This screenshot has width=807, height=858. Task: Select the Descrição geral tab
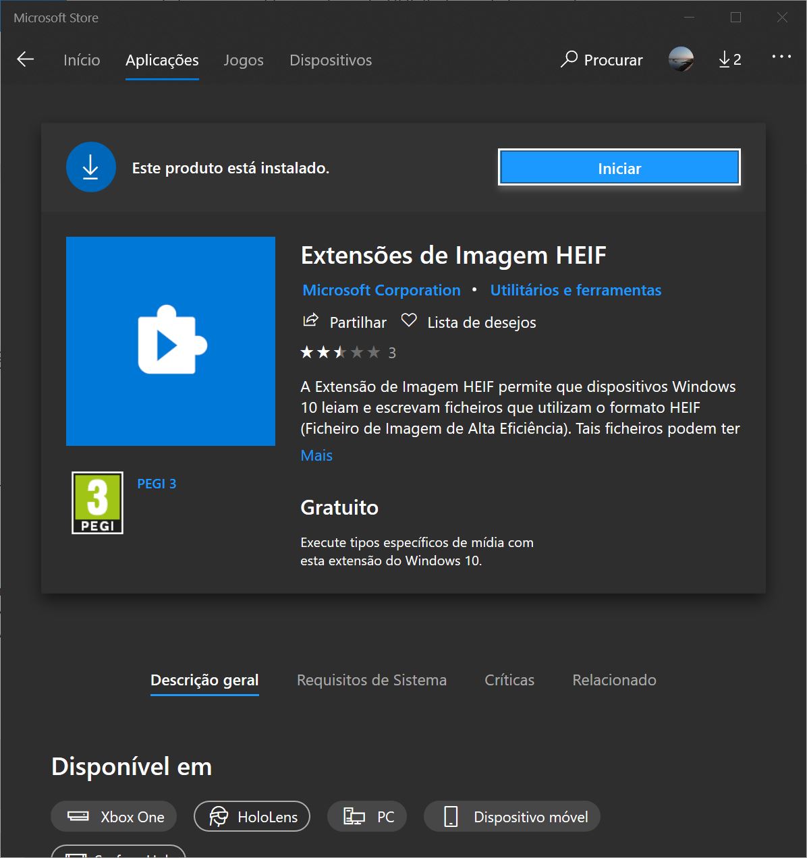click(204, 680)
